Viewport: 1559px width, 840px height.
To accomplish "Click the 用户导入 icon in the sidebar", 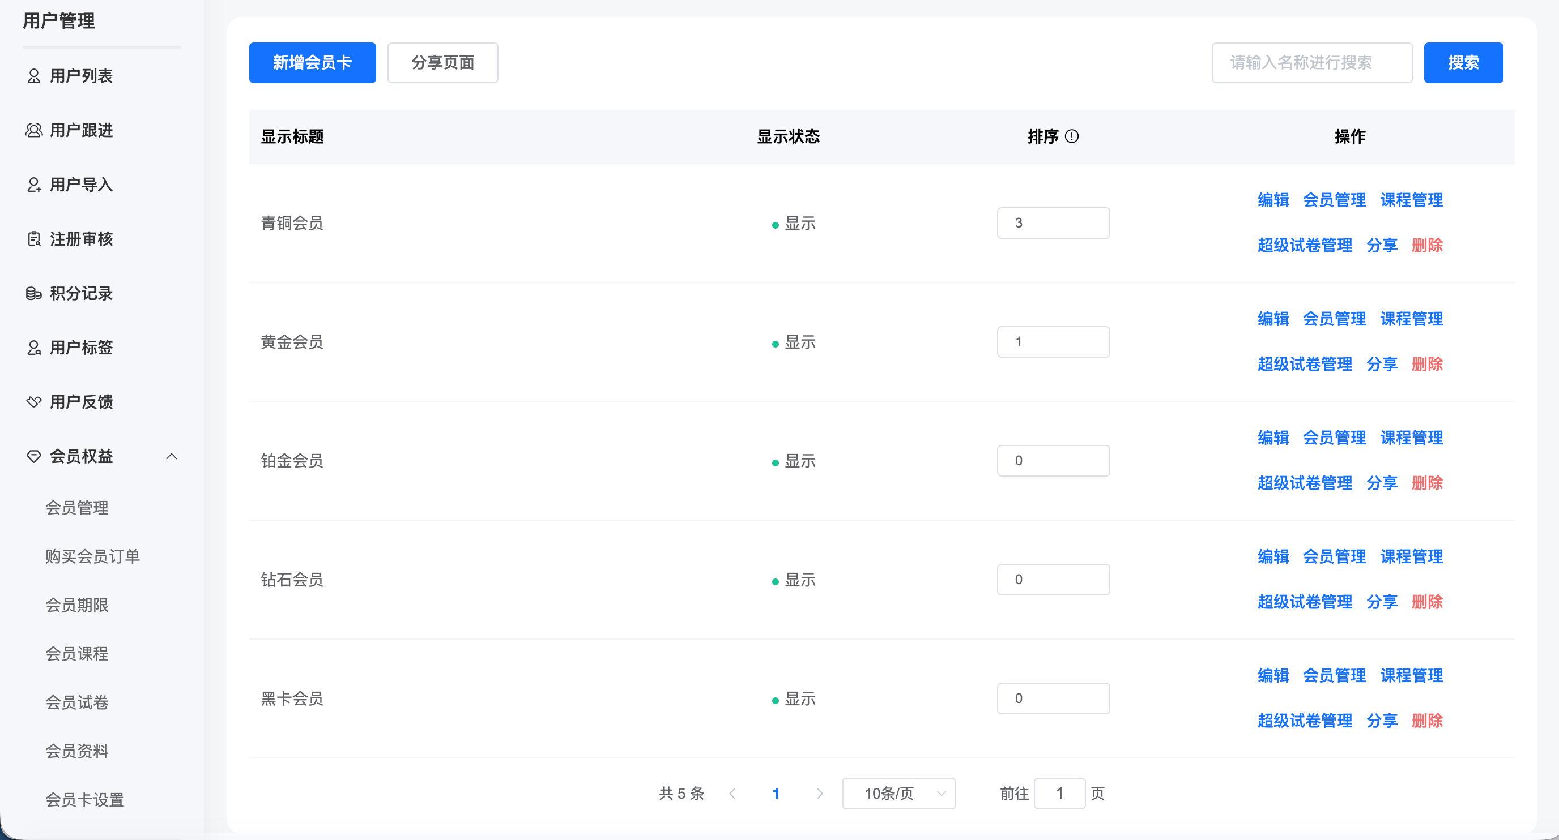I will click(34, 185).
